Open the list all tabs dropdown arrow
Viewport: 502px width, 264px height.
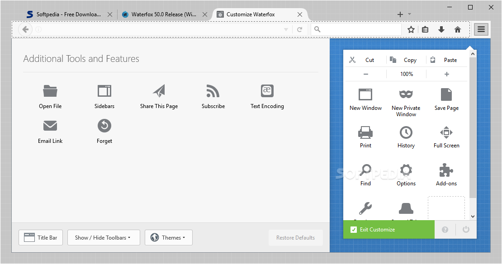coord(409,14)
